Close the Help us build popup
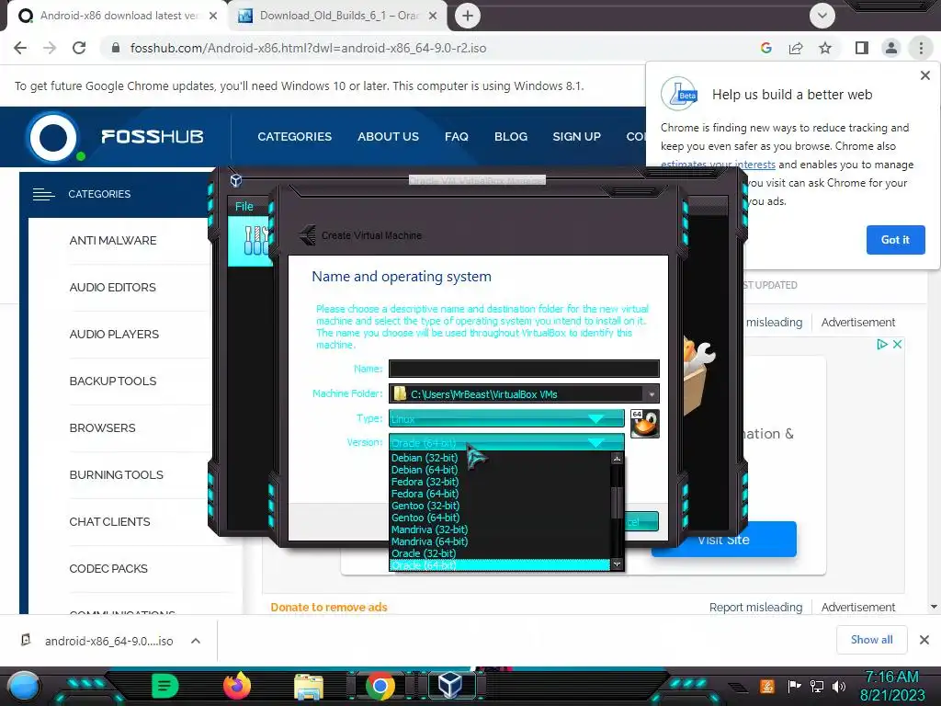 pyautogui.click(x=924, y=75)
